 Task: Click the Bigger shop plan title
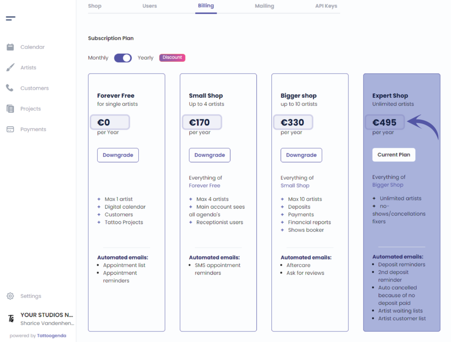[x=299, y=96]
